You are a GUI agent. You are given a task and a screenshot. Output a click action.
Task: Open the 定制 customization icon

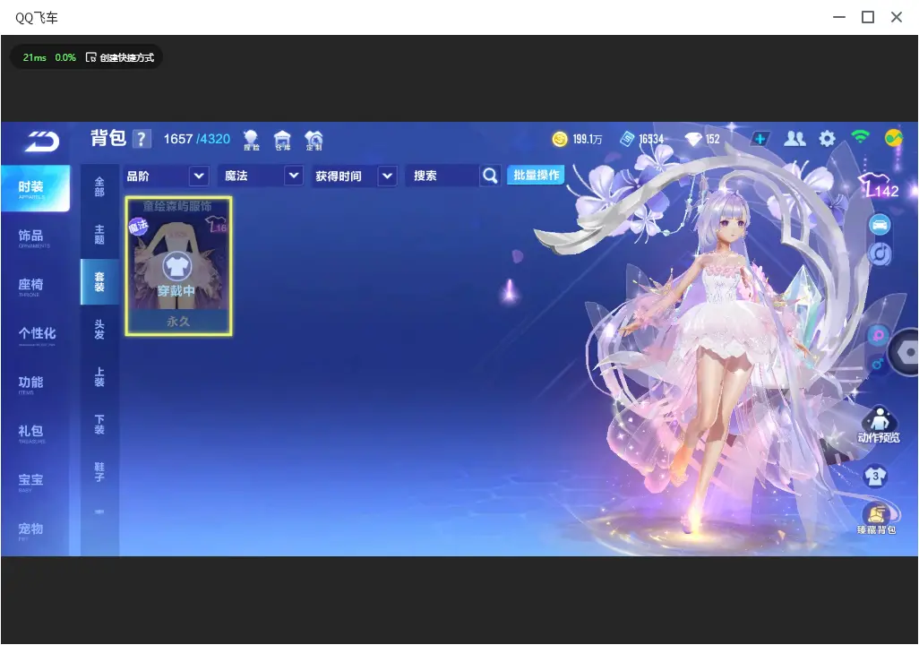313,140
